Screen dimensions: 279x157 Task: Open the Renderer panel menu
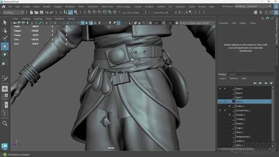[59, 19]
